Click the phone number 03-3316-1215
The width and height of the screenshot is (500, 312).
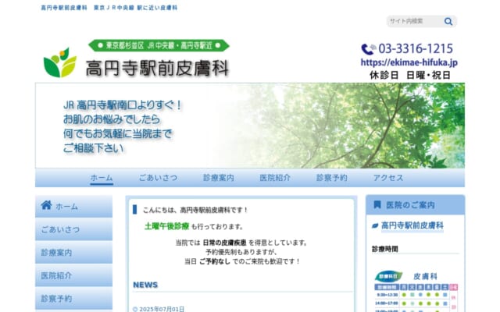pyautogui.click(x=416, y=49)
